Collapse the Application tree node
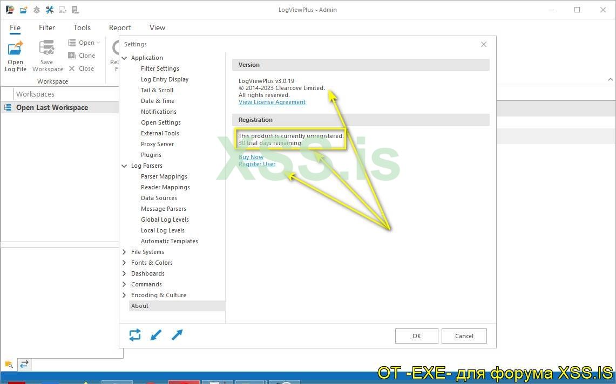The height and width of the screenshot is (384, 616). tap(124, 58)
